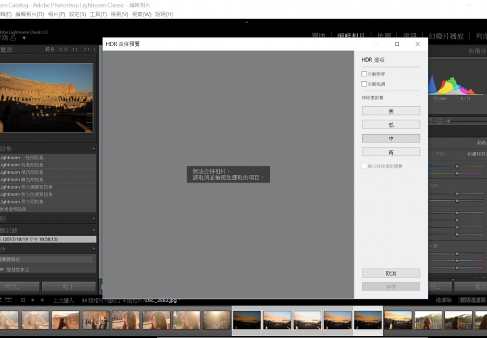Switch to the 地圖 (Map) module tab
The image size is (487, 338).
[385, 36]
